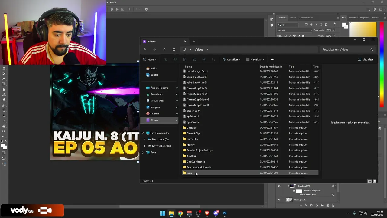Open the Novo dropdown in Explorer
Viewport: 387px width, 218px height.
click(150, 59)
